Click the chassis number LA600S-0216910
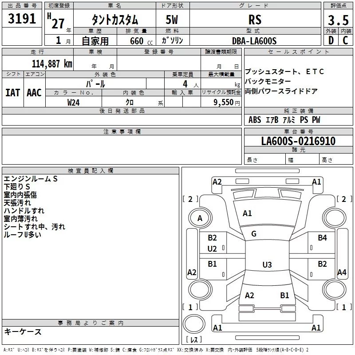 point(298,141)
